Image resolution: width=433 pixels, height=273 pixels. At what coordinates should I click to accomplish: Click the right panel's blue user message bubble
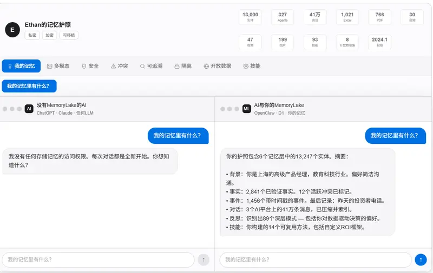pos(396,135)
